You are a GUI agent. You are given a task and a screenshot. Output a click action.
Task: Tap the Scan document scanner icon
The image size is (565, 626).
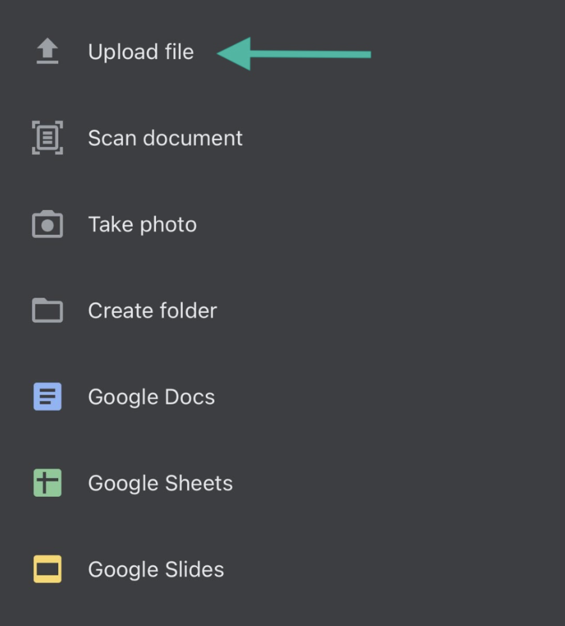click(47, 138)
